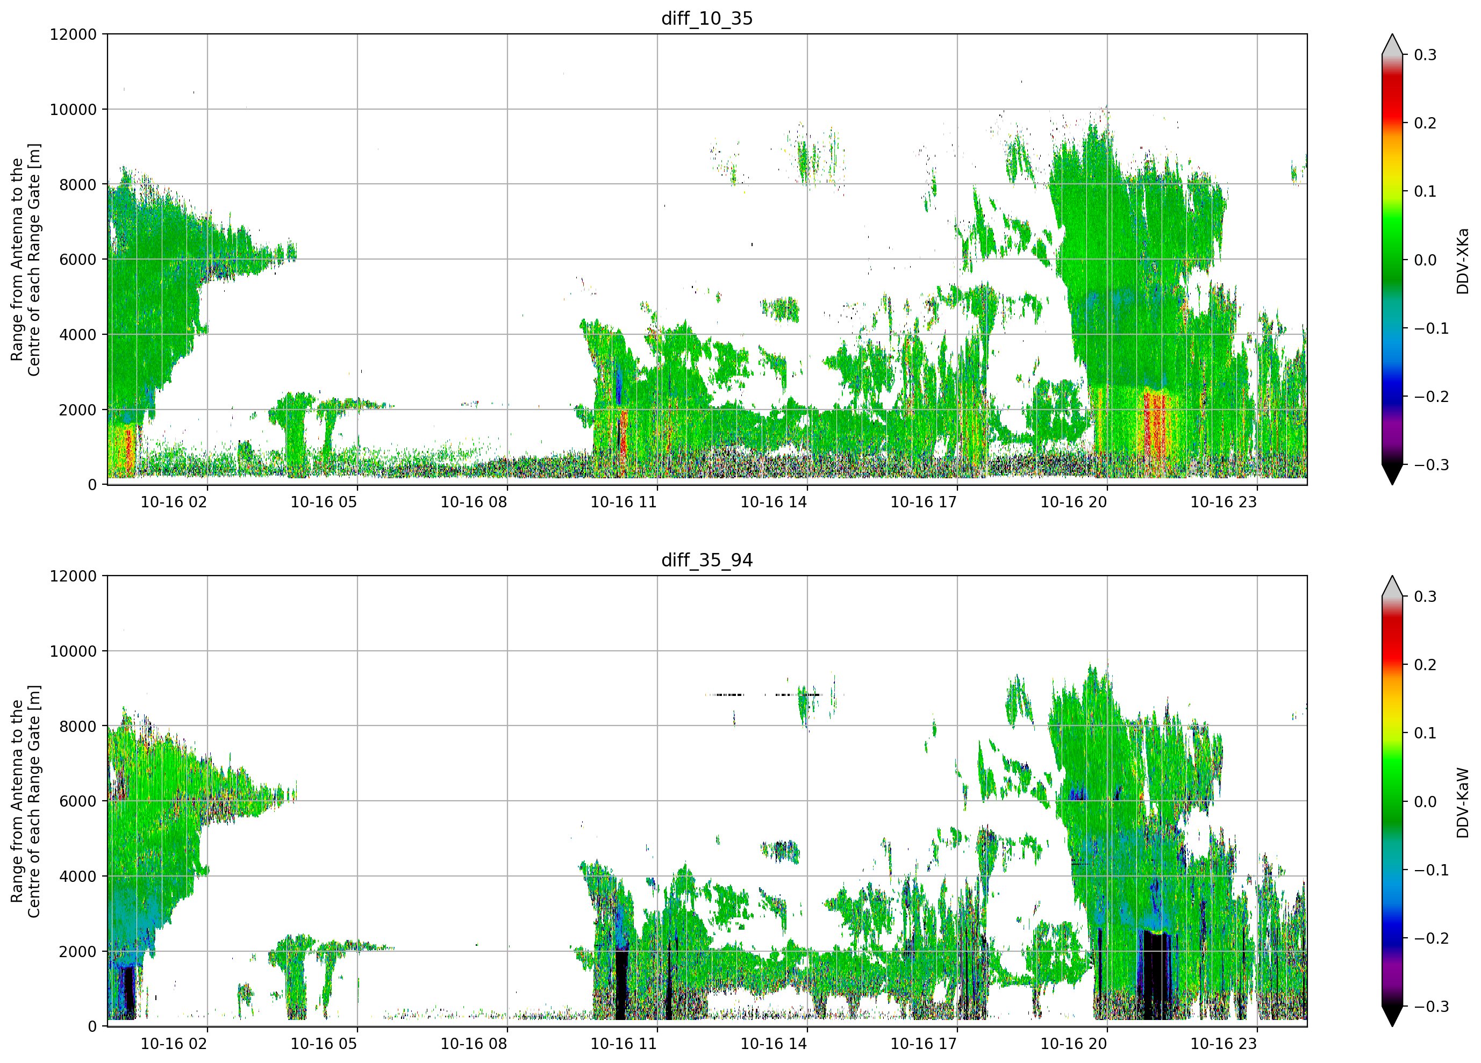Click the 6000 y-tick in diff_35_94
1481x1063 pixels.
pyautogui.click(x=78, y=801)
